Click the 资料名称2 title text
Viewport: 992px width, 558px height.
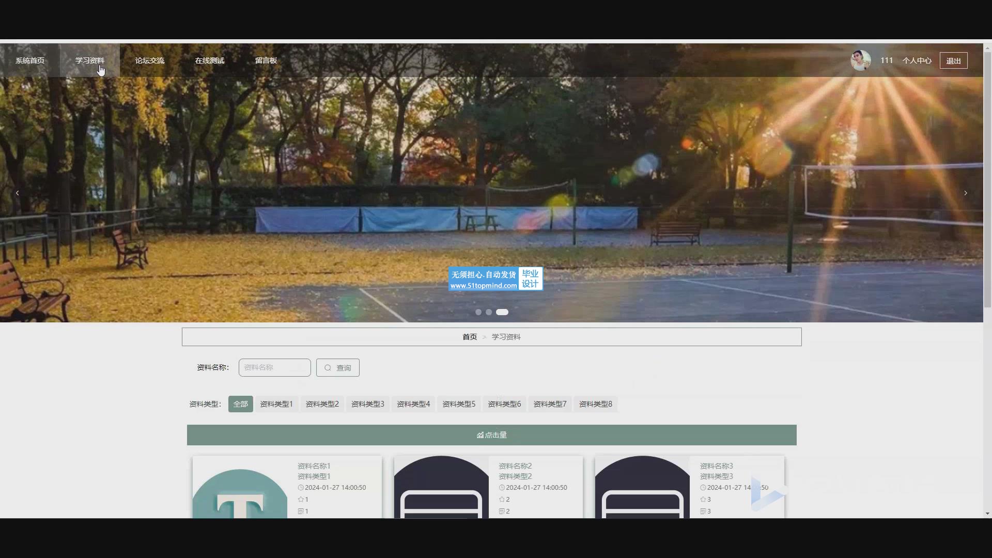(515, 466)
